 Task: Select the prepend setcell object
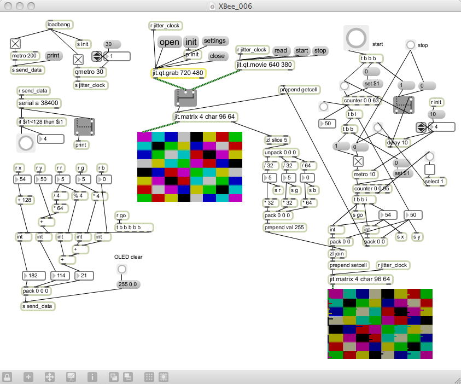[348, 265]
